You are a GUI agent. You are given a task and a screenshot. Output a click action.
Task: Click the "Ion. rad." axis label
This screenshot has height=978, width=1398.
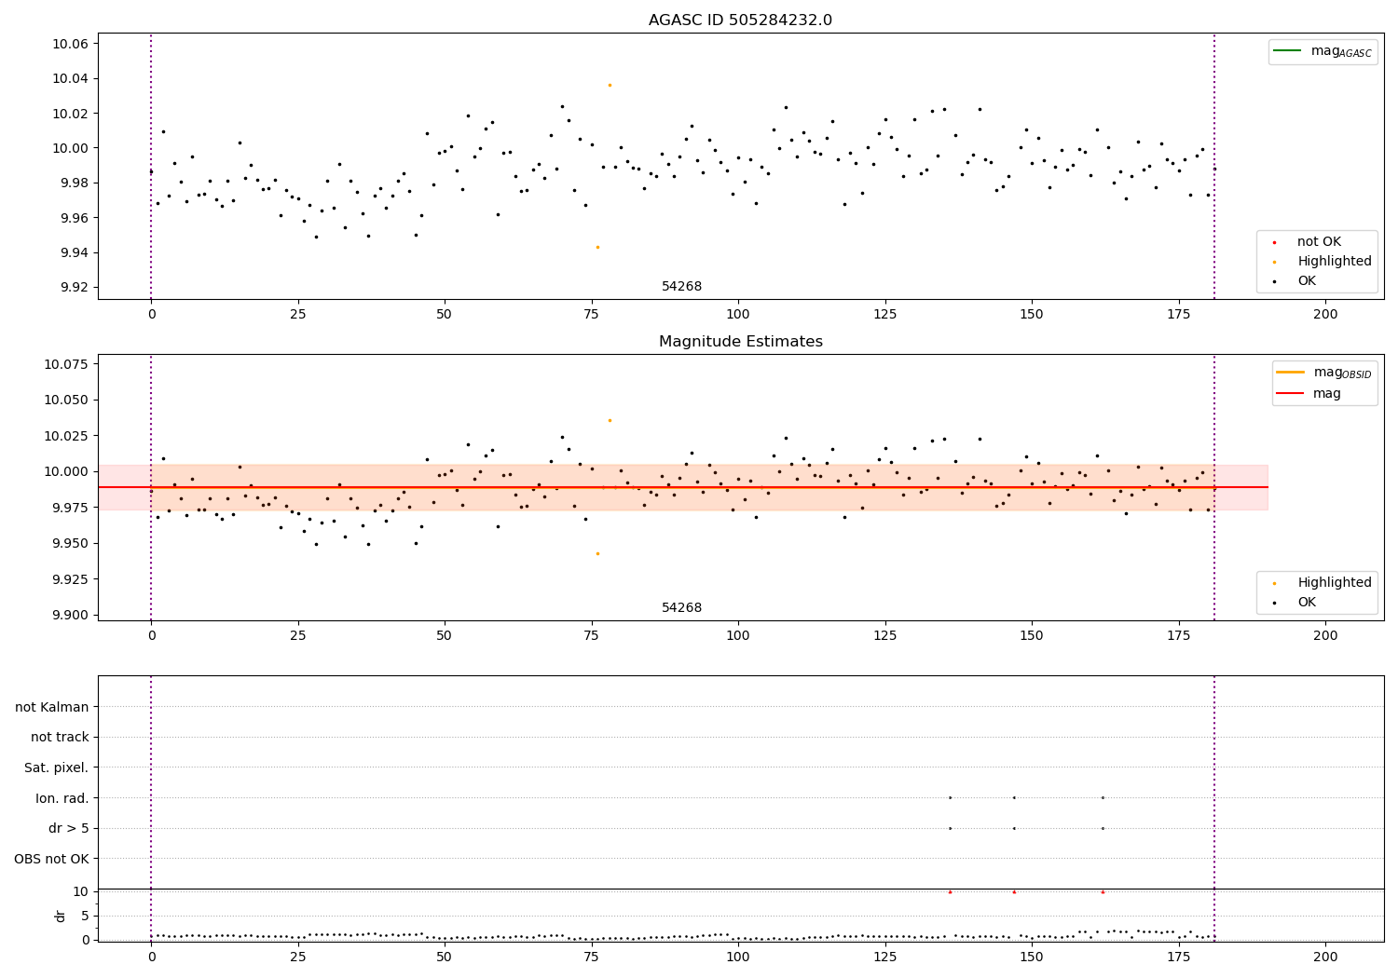coord(62,798)
